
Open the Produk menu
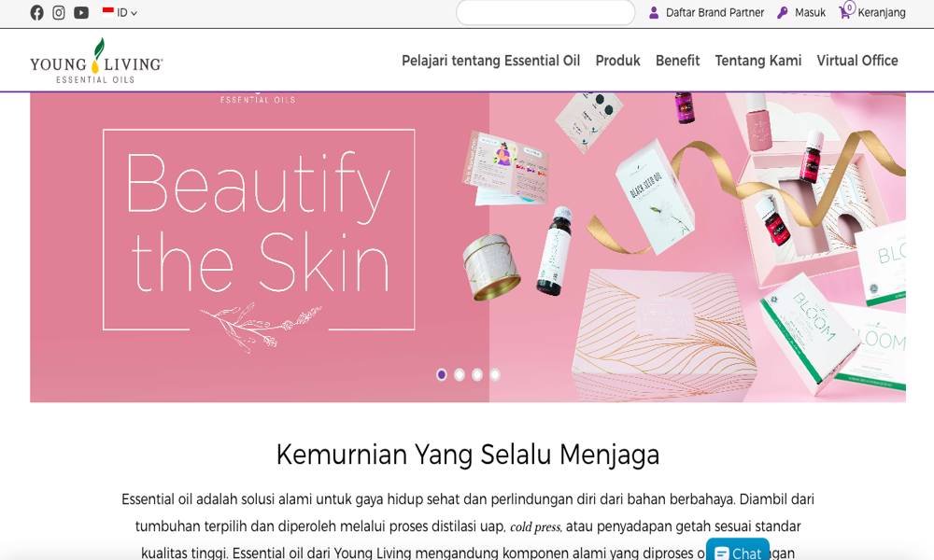(x=617, y=61)
